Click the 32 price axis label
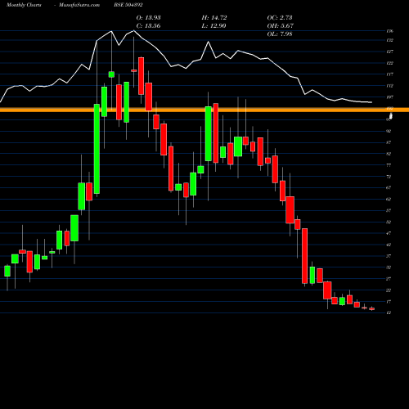409x409 pixels. [x=389, y=267]
